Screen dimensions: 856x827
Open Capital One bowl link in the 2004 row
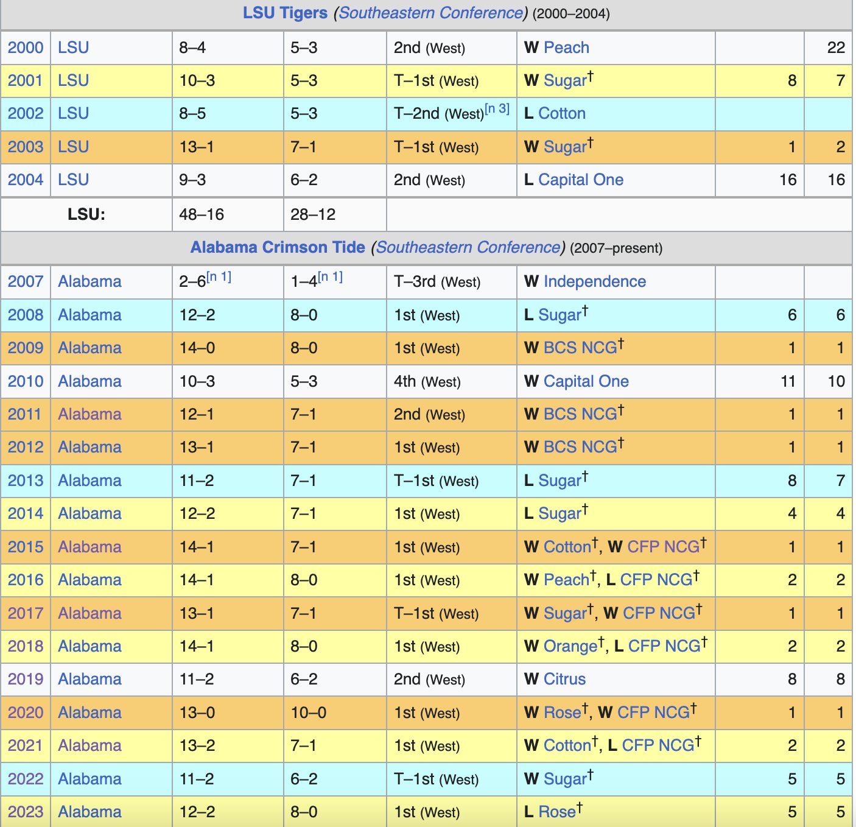coord(581,180)
